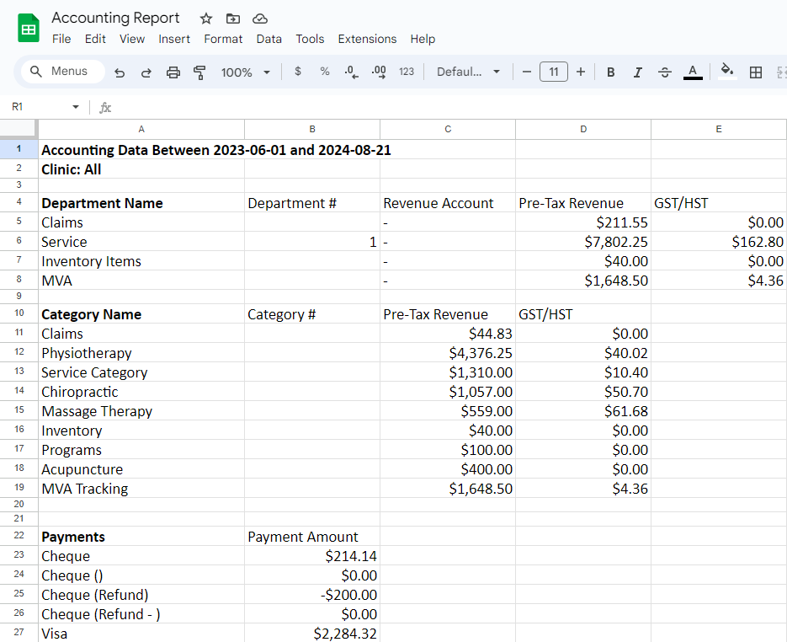Open more number formats 123

click(x=407, y=72)
